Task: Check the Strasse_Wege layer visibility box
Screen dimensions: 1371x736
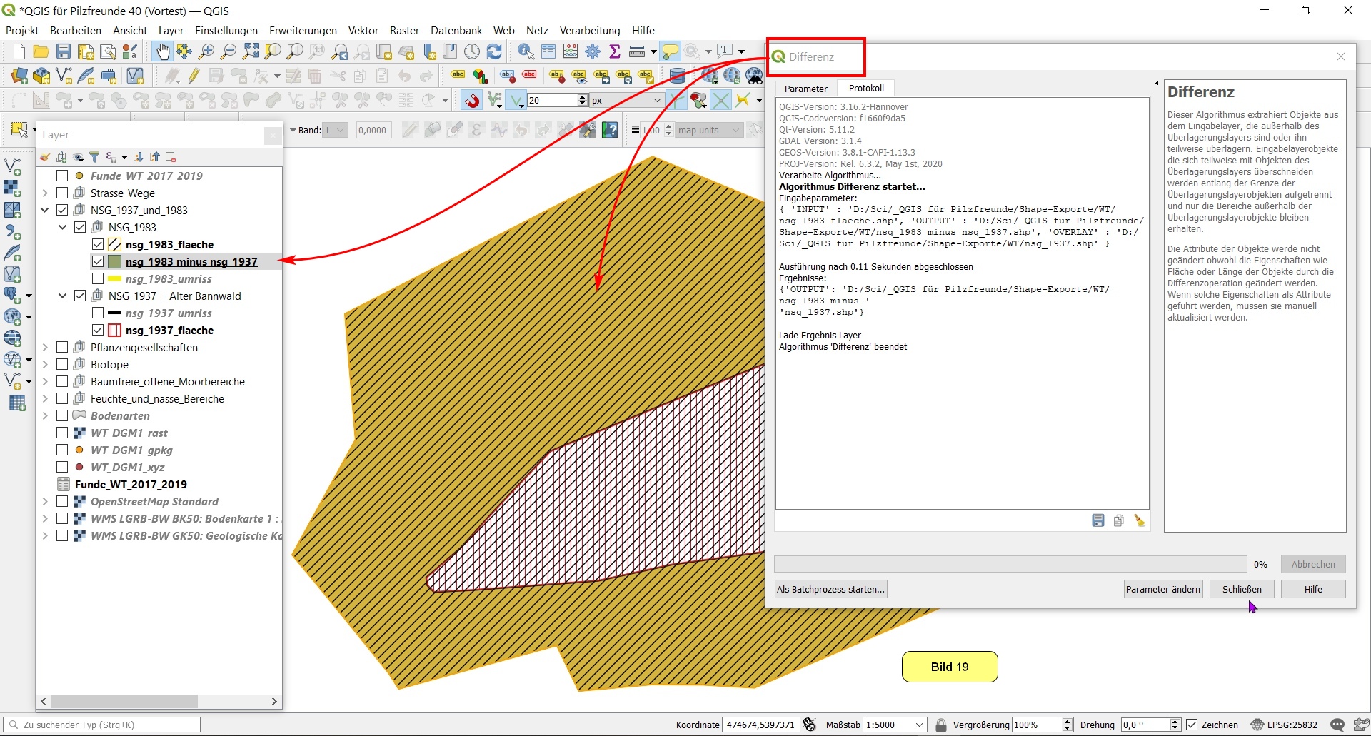Action: [62, 193]
